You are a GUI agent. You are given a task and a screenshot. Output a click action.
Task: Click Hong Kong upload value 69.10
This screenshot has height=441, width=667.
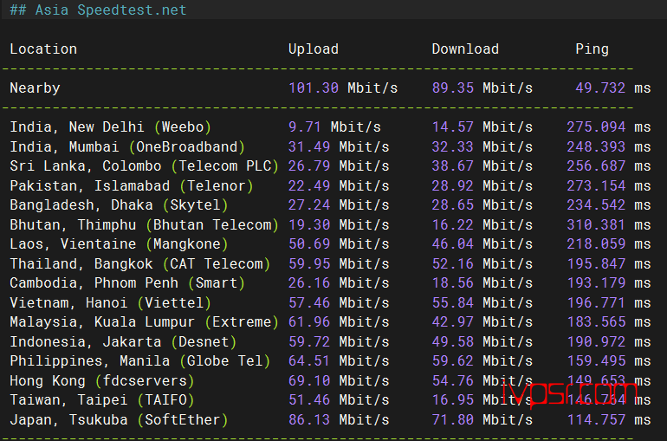(x=309, y=380)
